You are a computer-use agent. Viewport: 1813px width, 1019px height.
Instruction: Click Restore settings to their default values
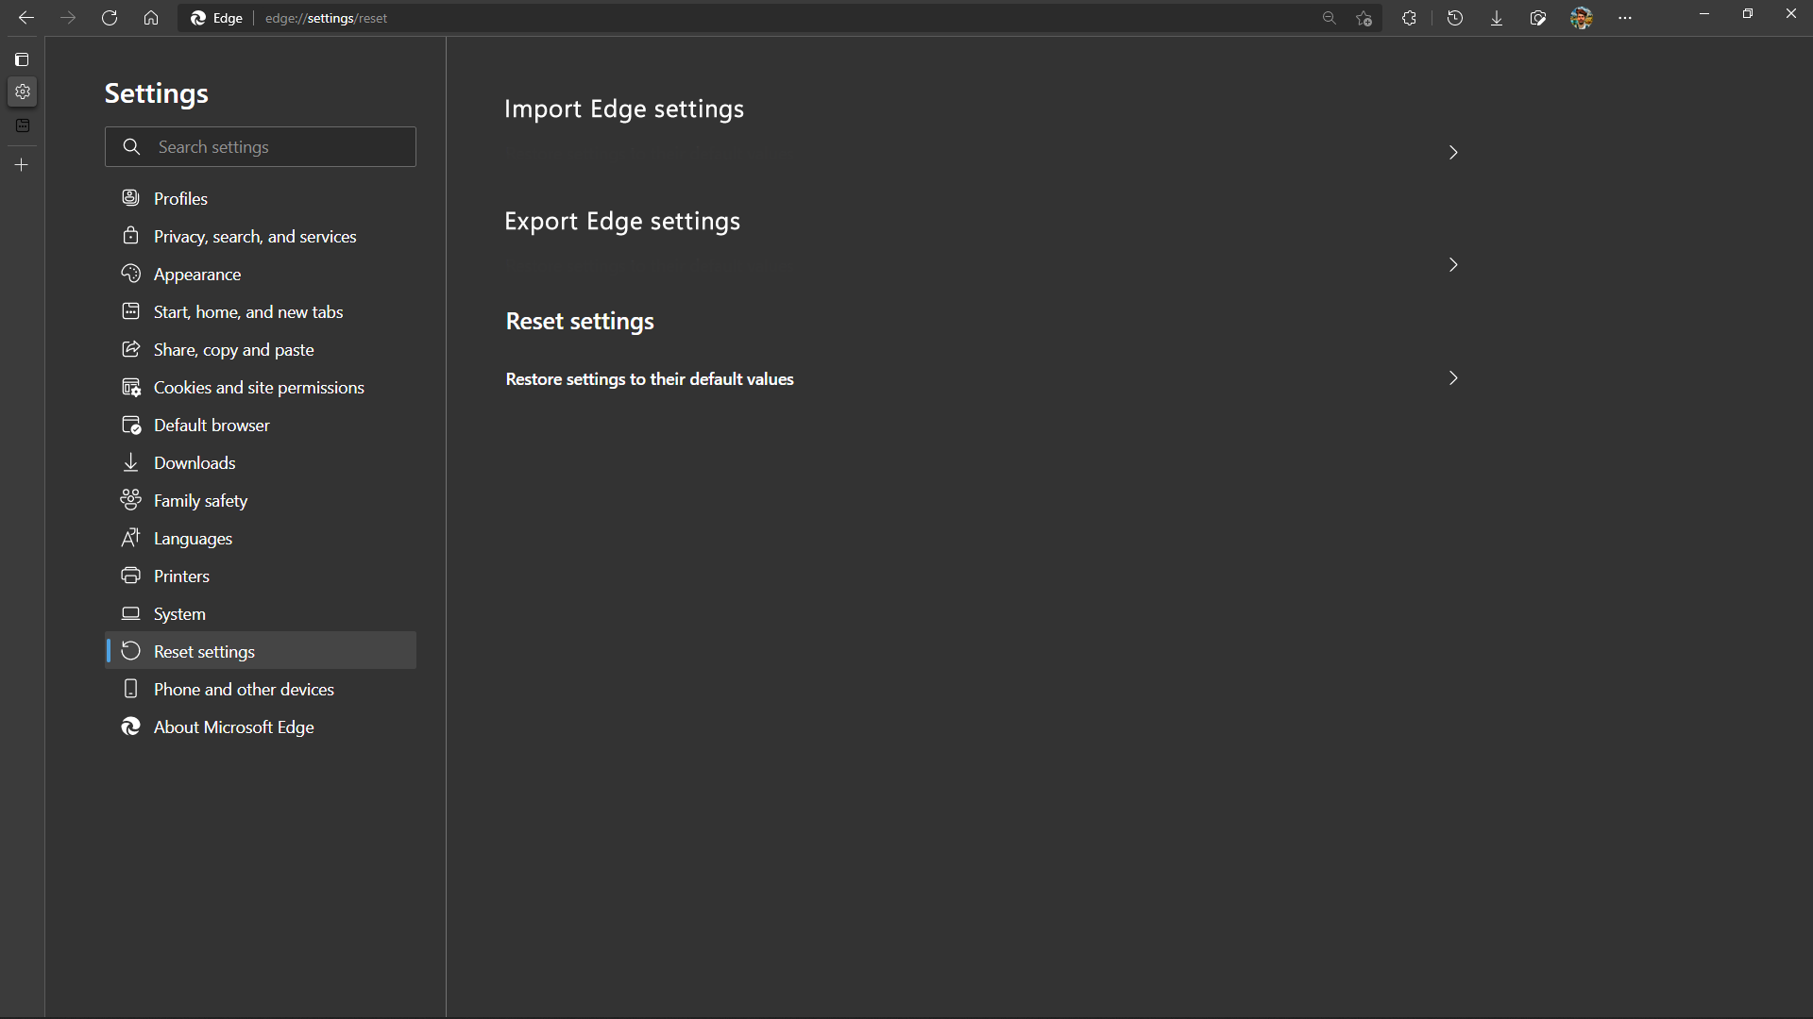click(650, 378)
